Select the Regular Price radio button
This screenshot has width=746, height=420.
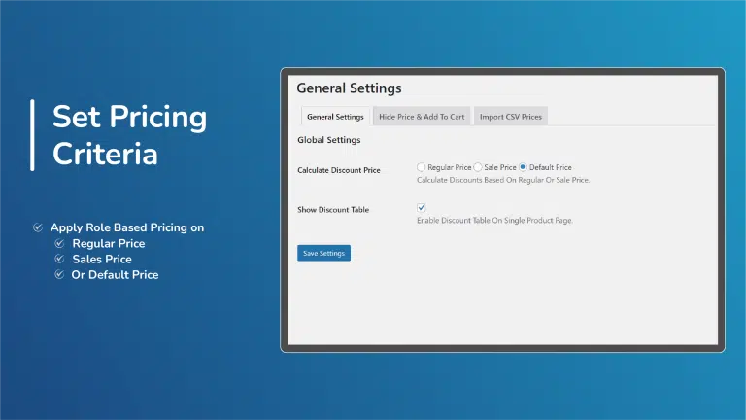coord(422,167)
